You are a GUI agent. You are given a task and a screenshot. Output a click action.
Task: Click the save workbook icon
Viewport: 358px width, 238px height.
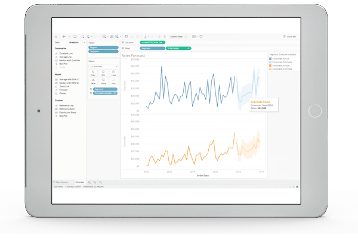(x=75, y=36)
